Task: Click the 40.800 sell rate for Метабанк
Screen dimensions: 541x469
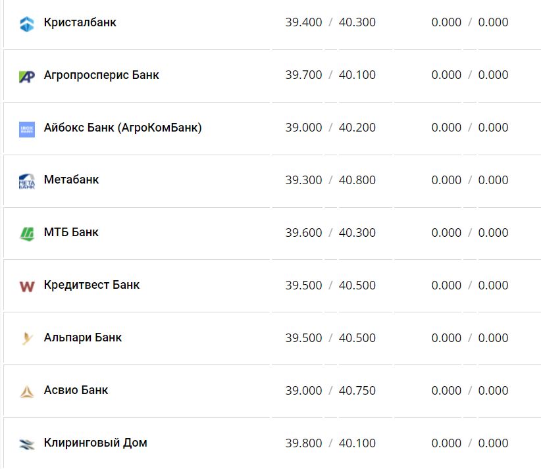Action: (357, 180)
